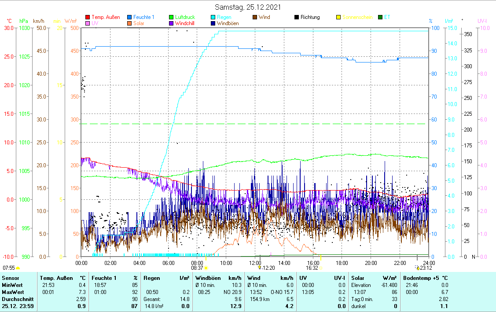
Task: Click the 16:32 sunset marker
Action: (x=320, y=268)
